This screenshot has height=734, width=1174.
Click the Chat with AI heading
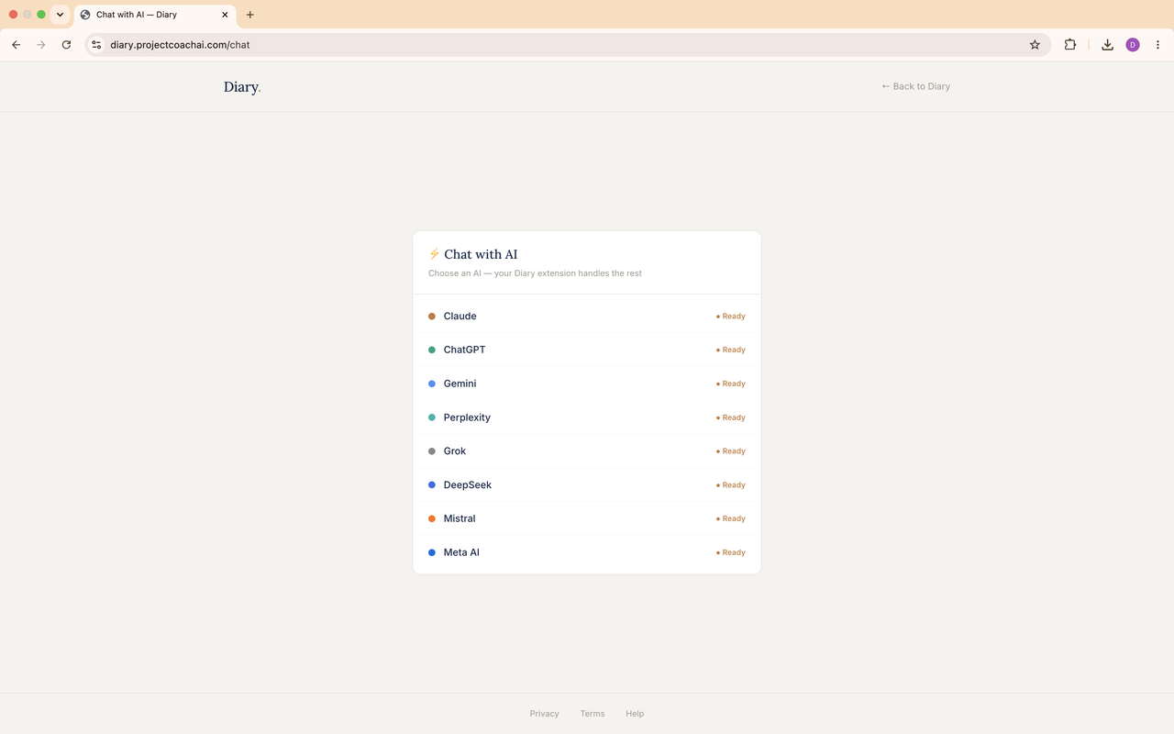[x=481, y=254]
